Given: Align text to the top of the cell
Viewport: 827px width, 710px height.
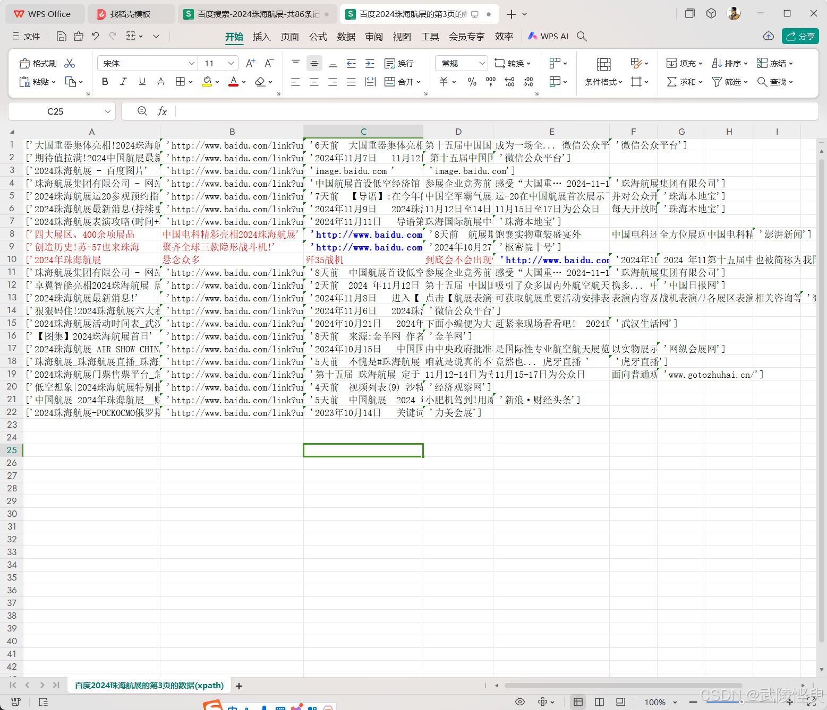Looking at the screenshot, I should [296, 63].
